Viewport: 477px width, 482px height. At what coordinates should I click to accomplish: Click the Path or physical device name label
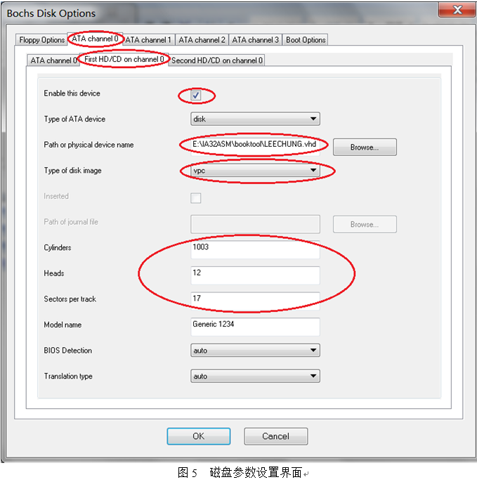coord(89,145)
